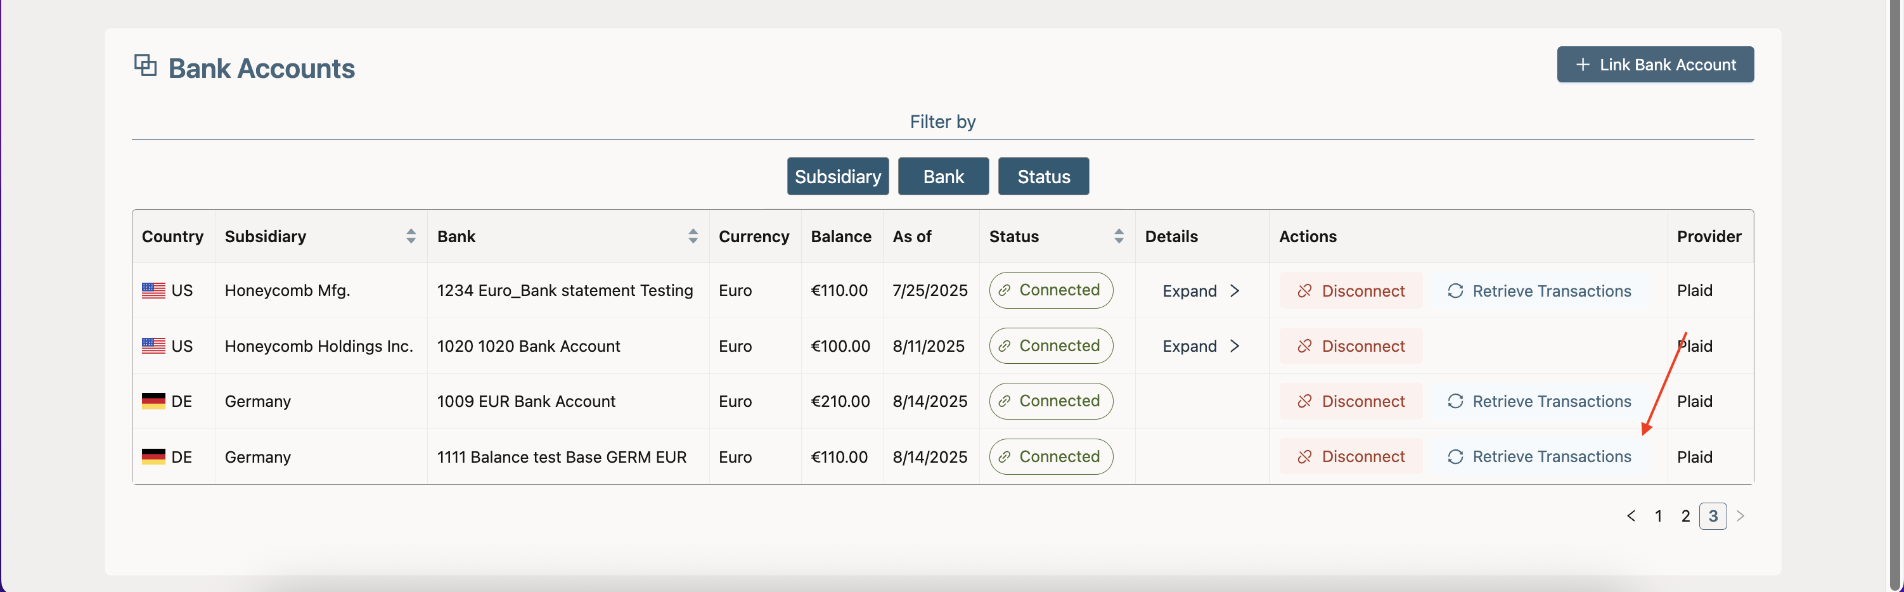Click the German flag in 1111 Balance test row
This screenshot has height=592, width=1904.
153,457
